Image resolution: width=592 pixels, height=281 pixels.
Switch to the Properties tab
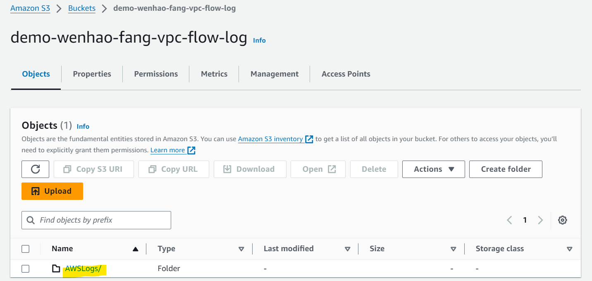92,74
